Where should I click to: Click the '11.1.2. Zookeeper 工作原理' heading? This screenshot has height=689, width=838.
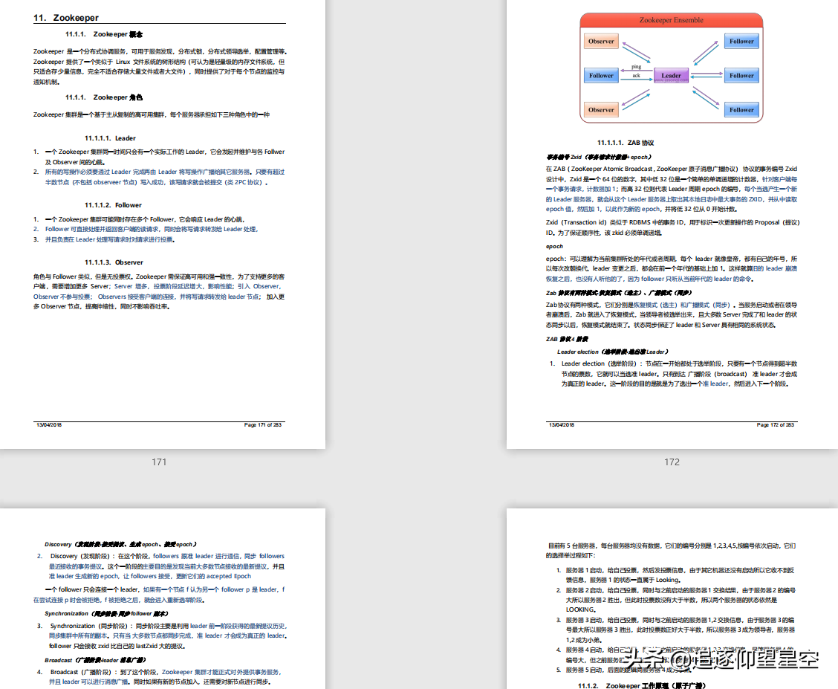(x=641, y=685)
